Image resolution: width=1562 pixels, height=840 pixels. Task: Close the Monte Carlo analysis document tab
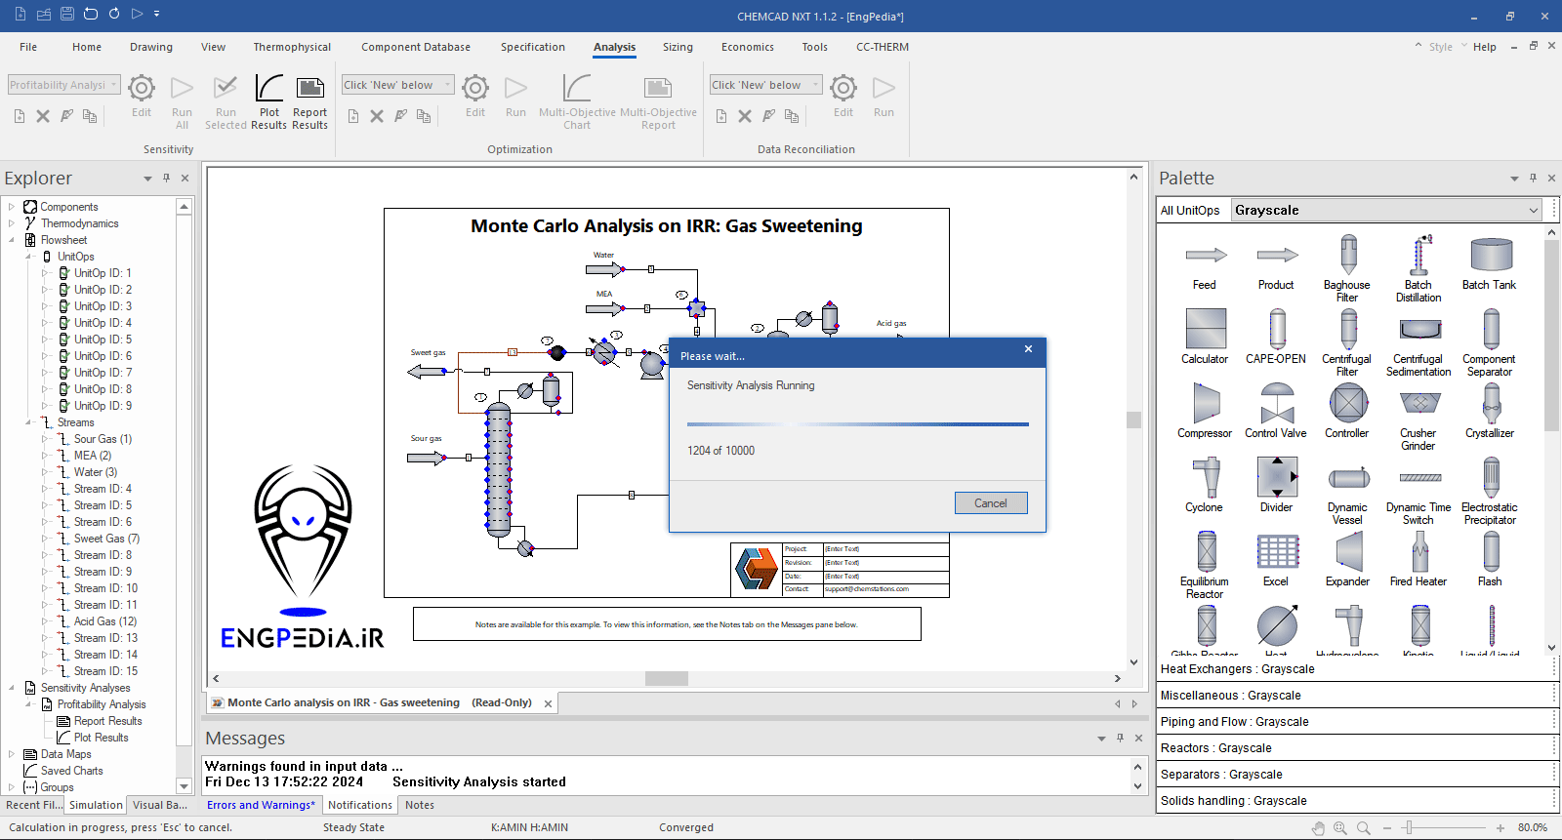click(x=549, y=703)
